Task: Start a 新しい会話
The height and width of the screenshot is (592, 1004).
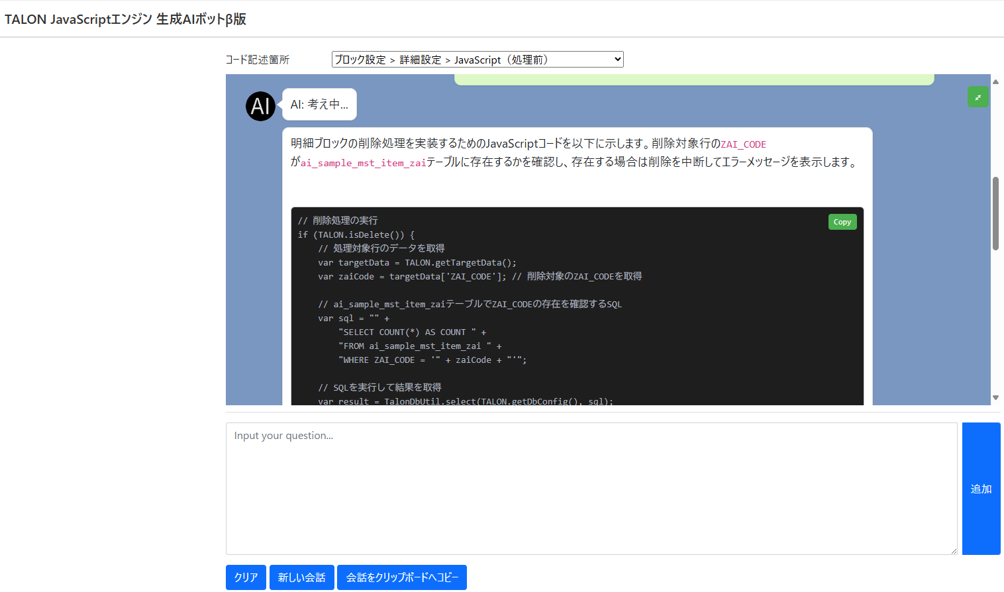Action: tap(301, 577)
